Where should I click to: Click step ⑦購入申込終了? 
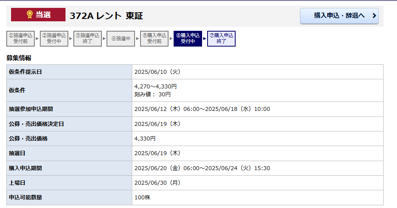pos(221,39)
